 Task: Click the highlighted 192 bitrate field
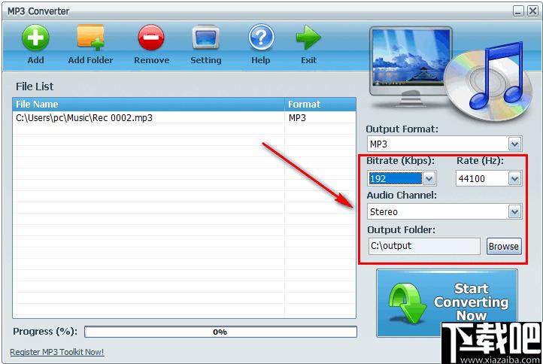[396, 179]
